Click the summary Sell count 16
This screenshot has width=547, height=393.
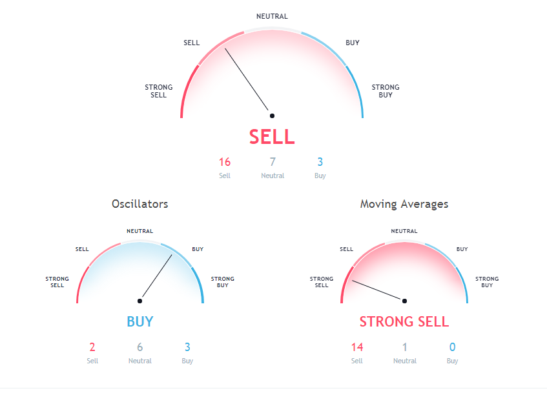tap(225, 162)
